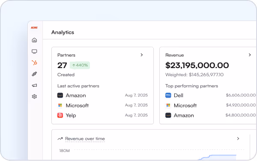Click the Dell logo icon
Screen dimensions: 257x161
click(x=168, y=95)
